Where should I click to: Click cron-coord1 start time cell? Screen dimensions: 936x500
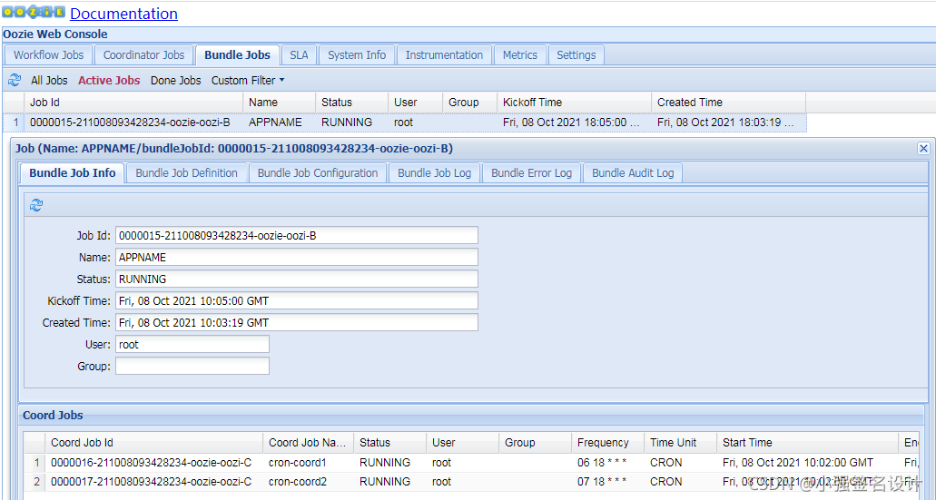pyautogui.click(x=808, y=463)
